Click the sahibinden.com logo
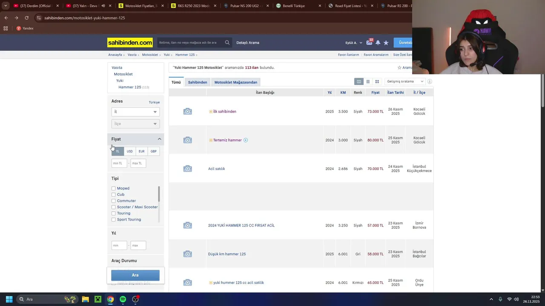 130,42
